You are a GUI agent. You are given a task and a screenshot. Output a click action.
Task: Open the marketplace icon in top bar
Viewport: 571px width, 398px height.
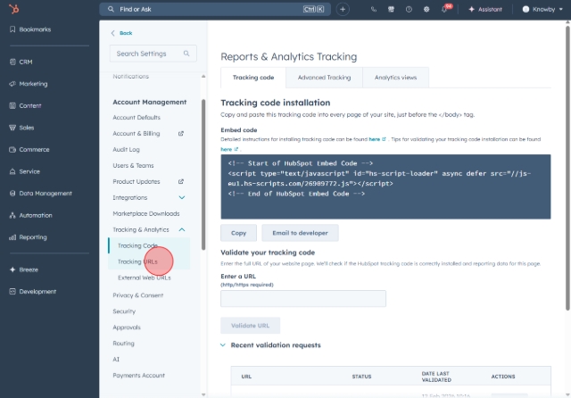[391, 10]
